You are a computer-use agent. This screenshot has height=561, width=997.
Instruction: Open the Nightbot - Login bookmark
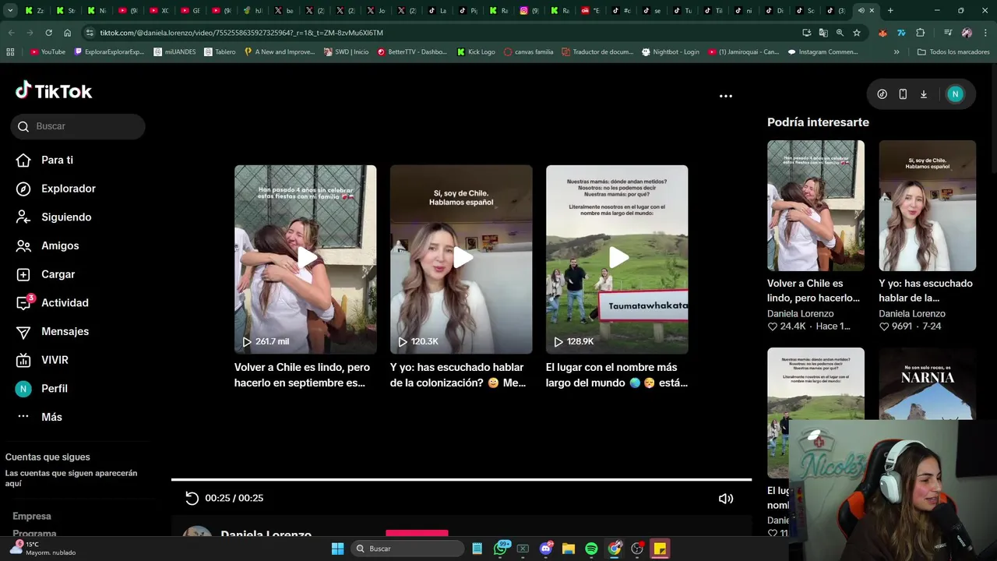(670, 52)
